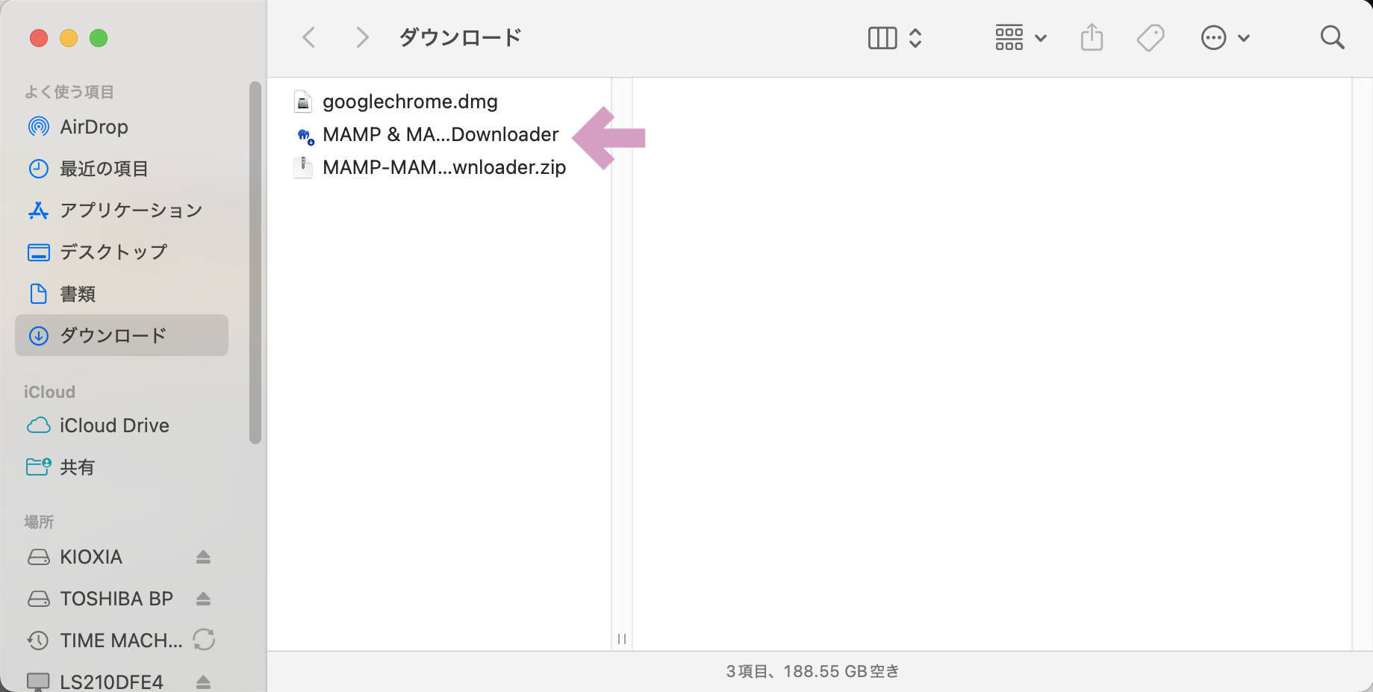
Task: Select the アプリケーション sidebar item
Action: (x=130, y=210)
